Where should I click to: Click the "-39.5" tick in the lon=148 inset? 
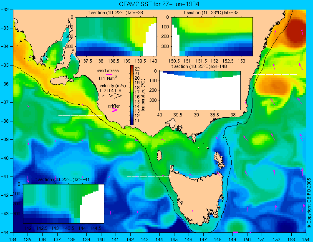click(177, 115)
